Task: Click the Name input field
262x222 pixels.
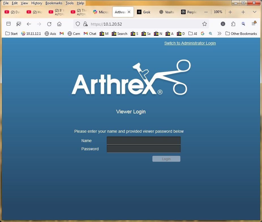Action: point(144,140)
